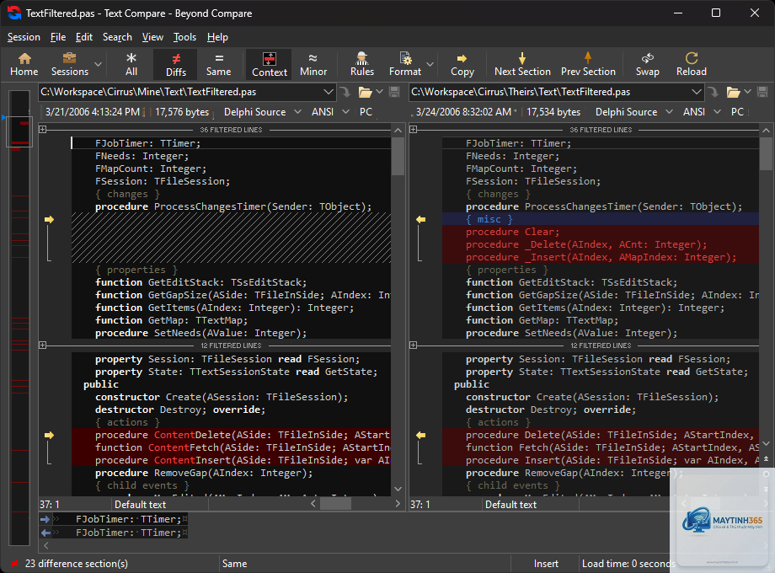Open the Session menu

pos(24,37)
